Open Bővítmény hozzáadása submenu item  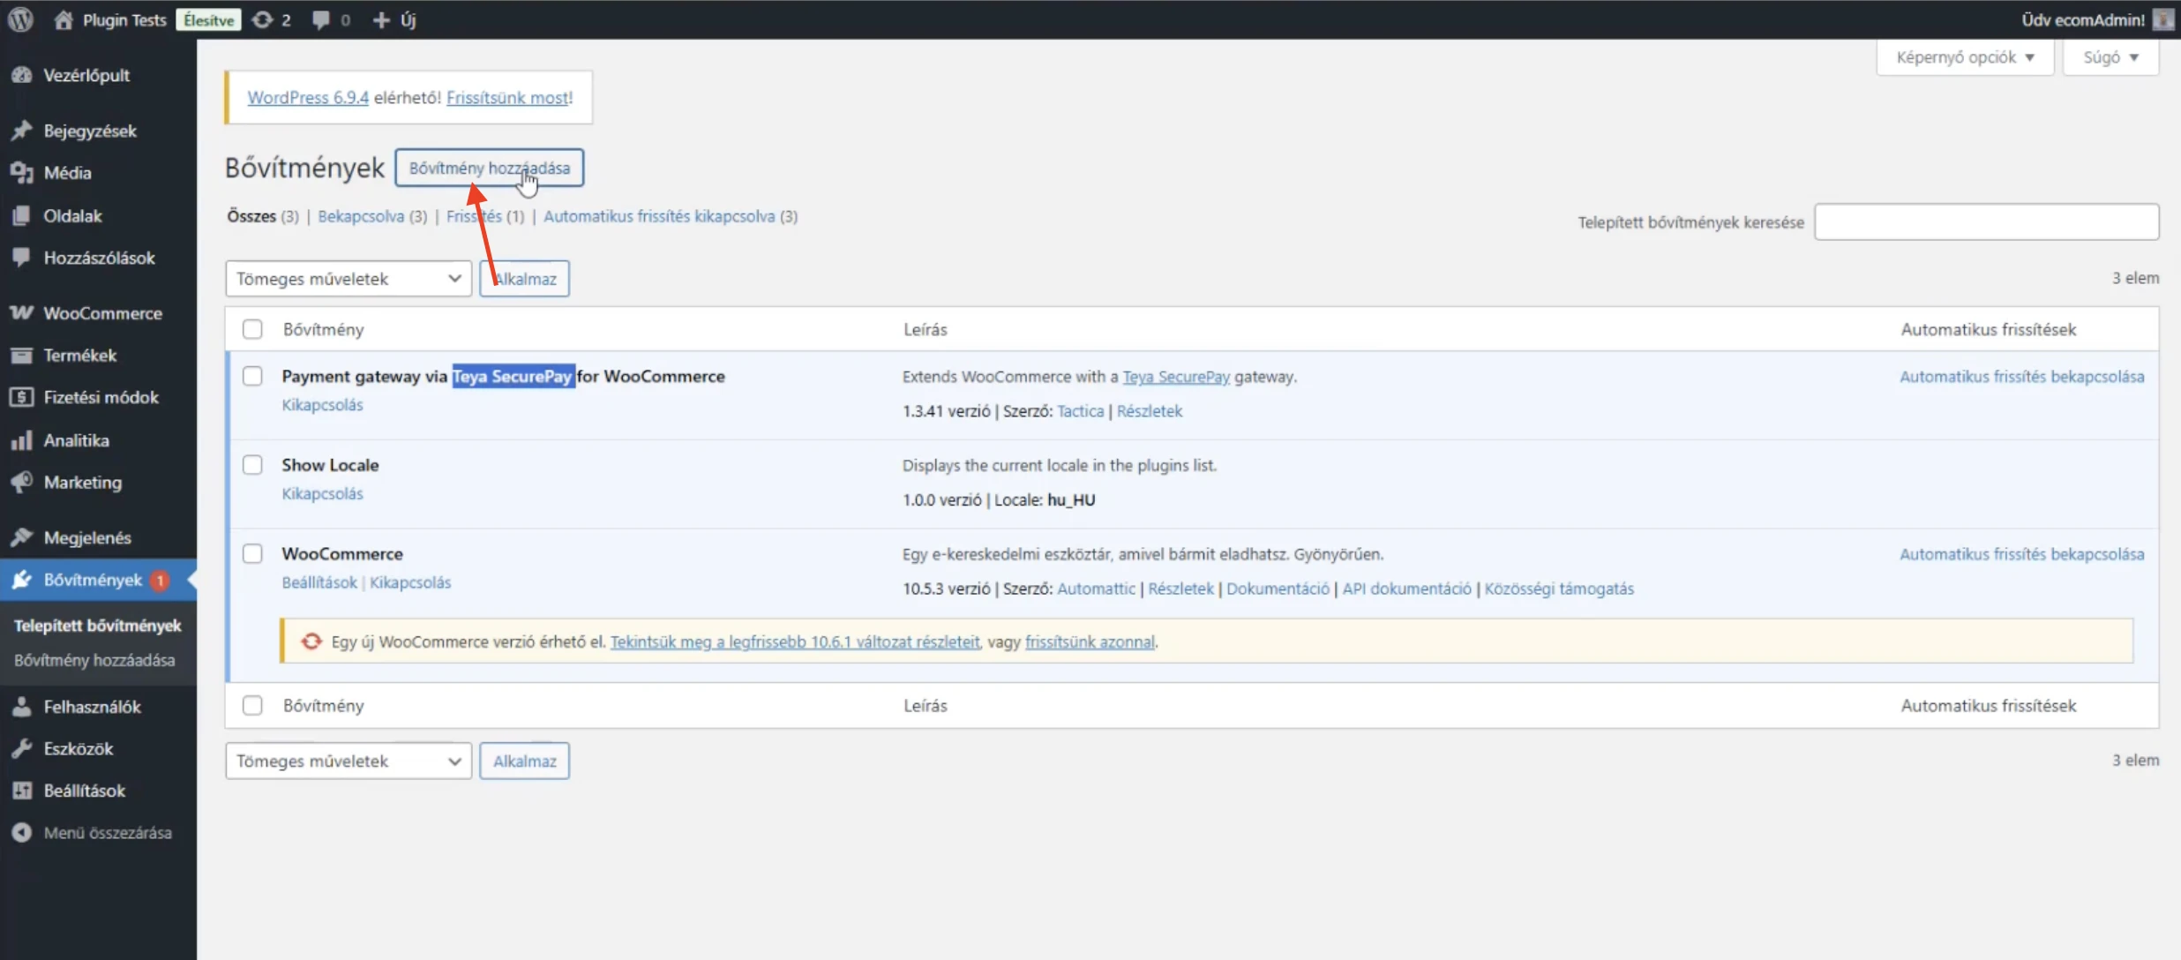tap(94, 660)
